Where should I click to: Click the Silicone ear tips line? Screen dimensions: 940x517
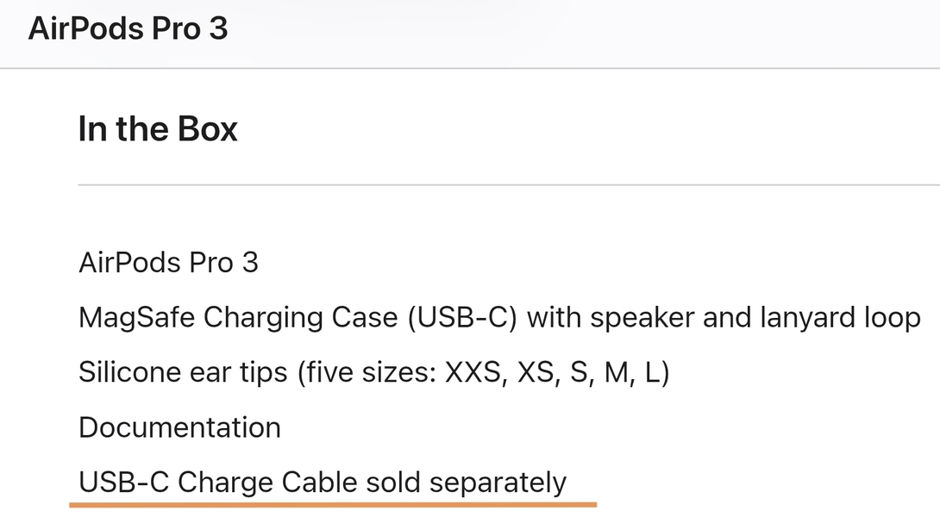[x=374, y=372]
